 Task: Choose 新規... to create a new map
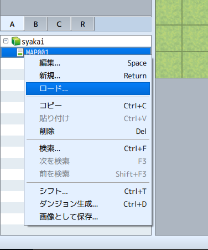pyautogui.click(x=88, y=76)
